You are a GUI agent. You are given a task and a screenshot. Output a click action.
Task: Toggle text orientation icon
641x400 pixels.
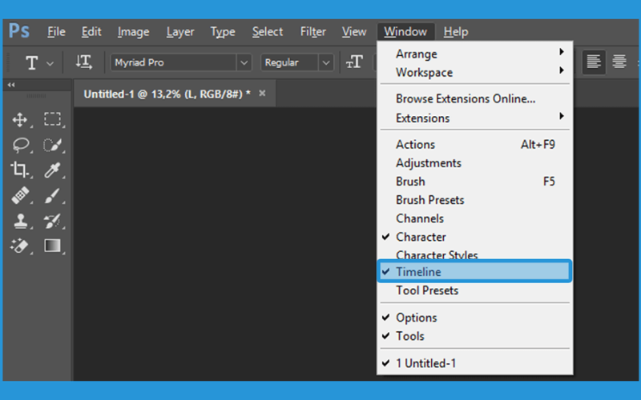84,62
